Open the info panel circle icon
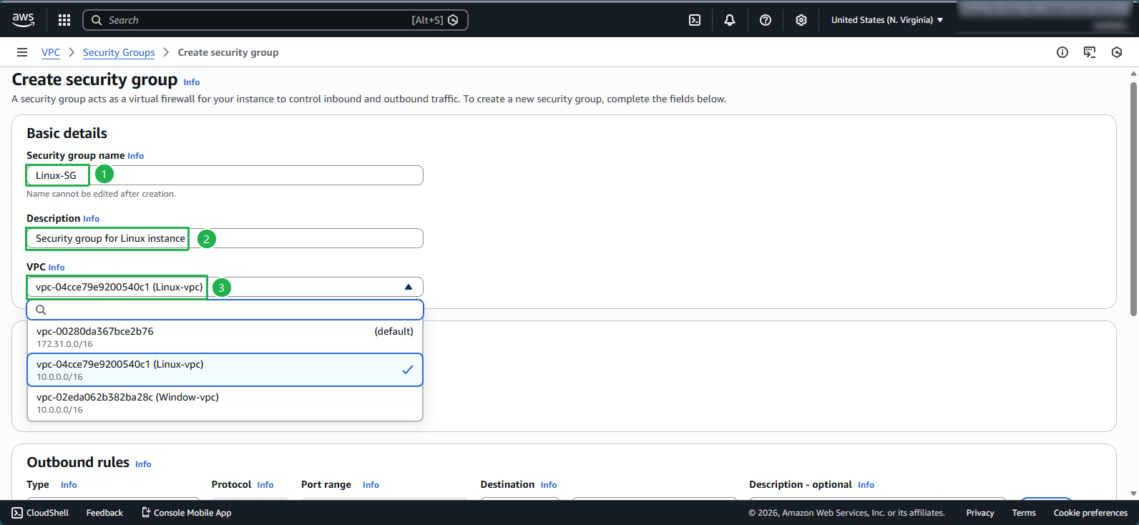This screenshot has width=1139, height=525. [1062, 52]
